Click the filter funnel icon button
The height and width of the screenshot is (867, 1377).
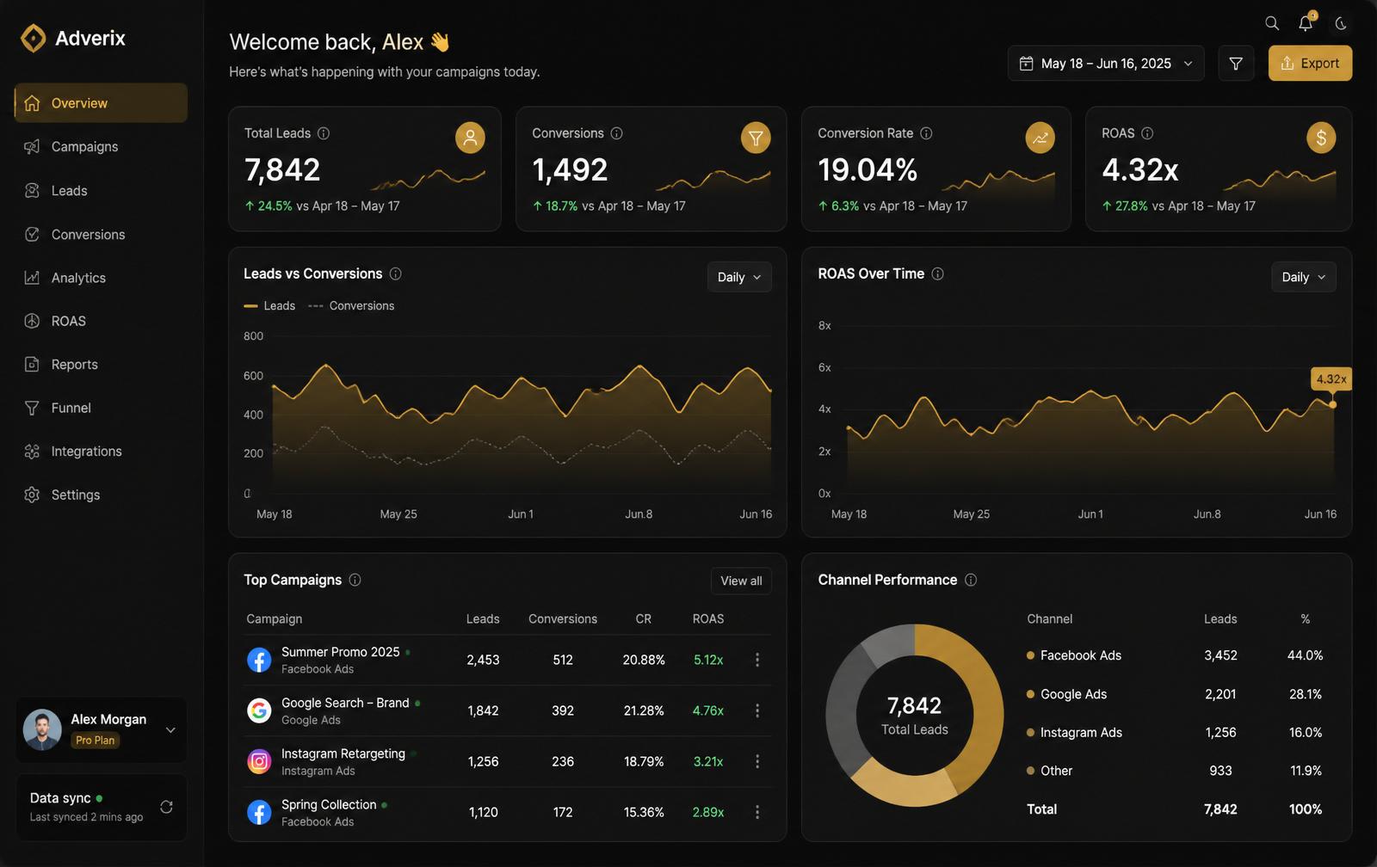tap(1236, 64)
